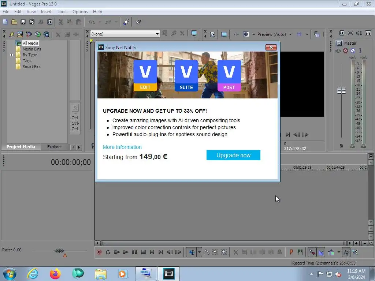Toggle Dim Output speaker icon
The width and height of the screenshot is (375, 281).
[359, 33]
